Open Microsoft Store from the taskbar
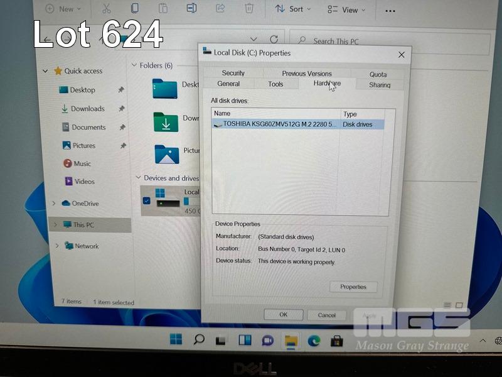Screen dimensions: 502x377 (337, 341)
